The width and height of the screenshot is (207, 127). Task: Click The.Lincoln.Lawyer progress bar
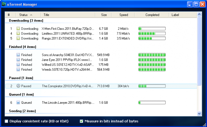(x=152, y=103)
